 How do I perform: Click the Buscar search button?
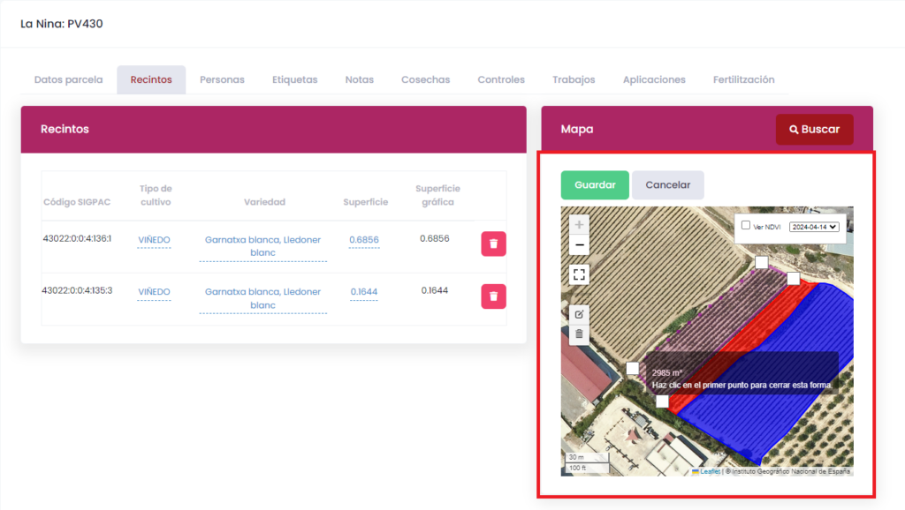click(814, 129)
